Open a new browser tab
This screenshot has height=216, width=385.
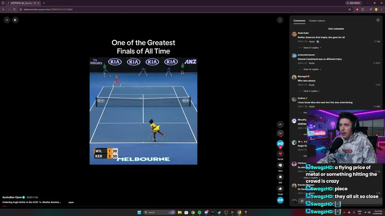pos(44,3)
